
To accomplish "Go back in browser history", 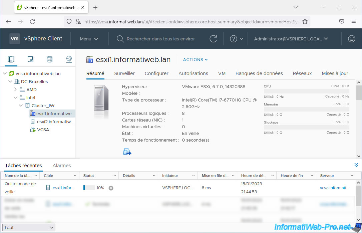I will pyautogui.click(x=8, y=21).
